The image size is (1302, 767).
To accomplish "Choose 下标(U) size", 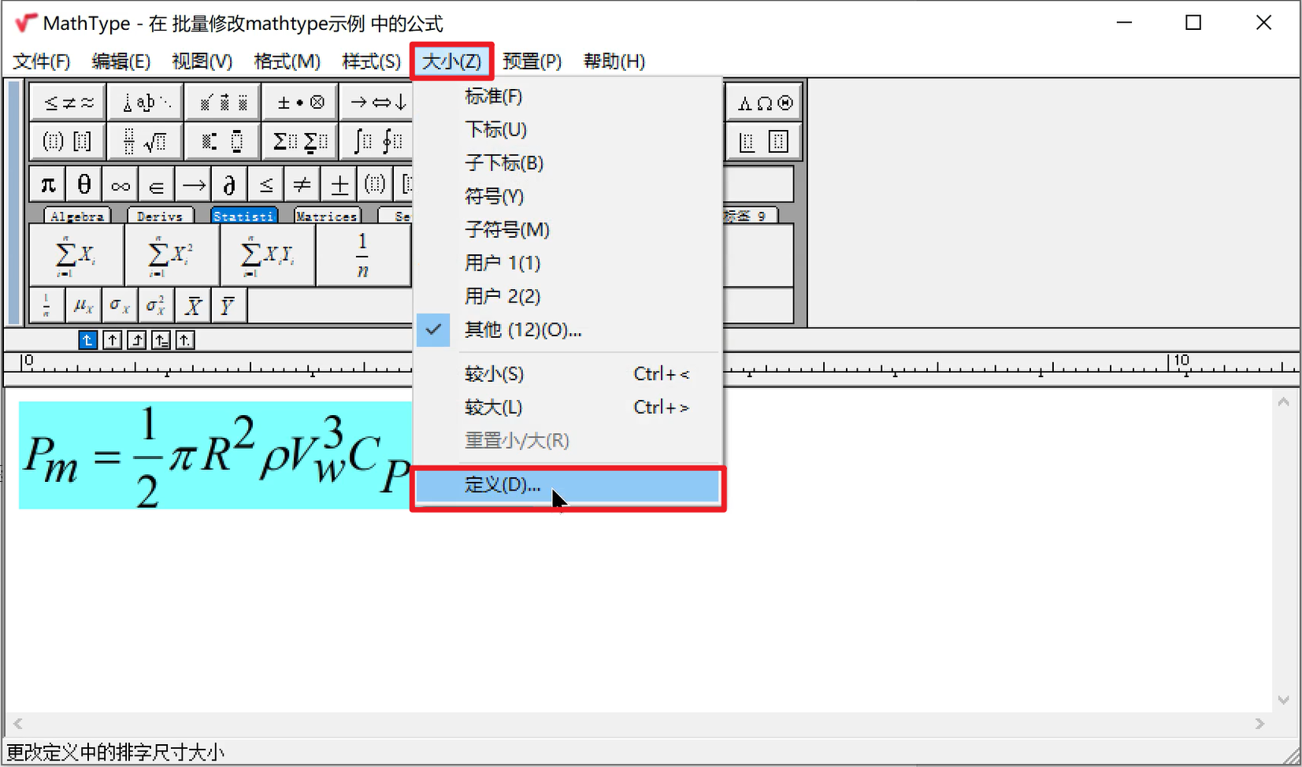I will pyautogui.click(x=568, y=130).
